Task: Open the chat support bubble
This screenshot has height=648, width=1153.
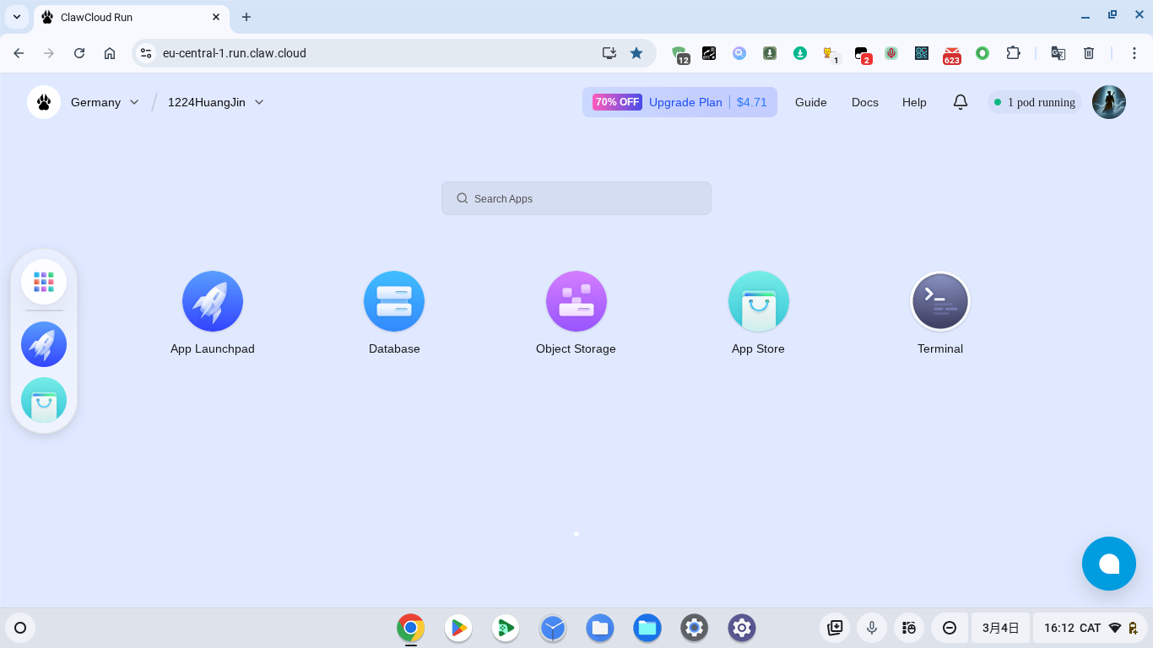Action: [x=1108, y=564]
